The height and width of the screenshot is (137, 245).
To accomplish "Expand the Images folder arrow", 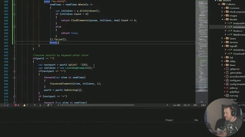I will [x=222, y=16].
